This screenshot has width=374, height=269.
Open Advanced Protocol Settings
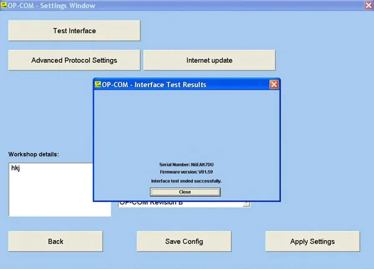tap(74, 60)
